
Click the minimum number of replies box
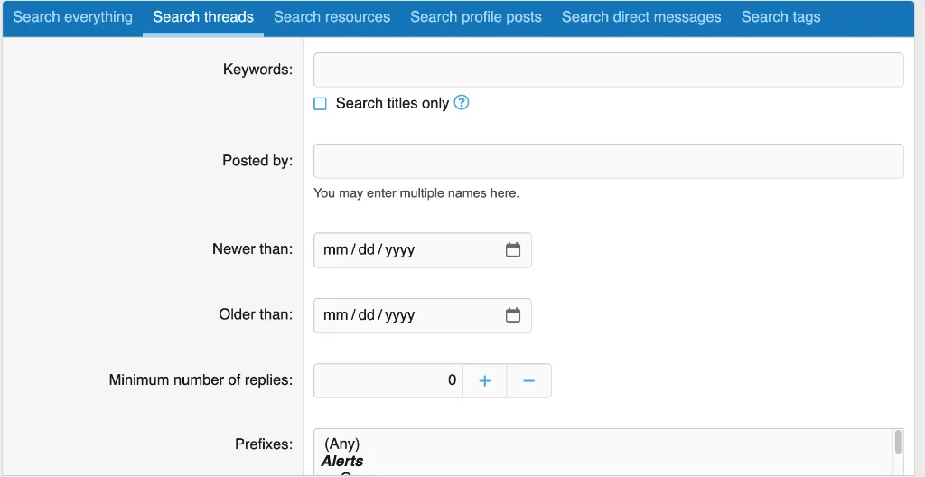388,381
